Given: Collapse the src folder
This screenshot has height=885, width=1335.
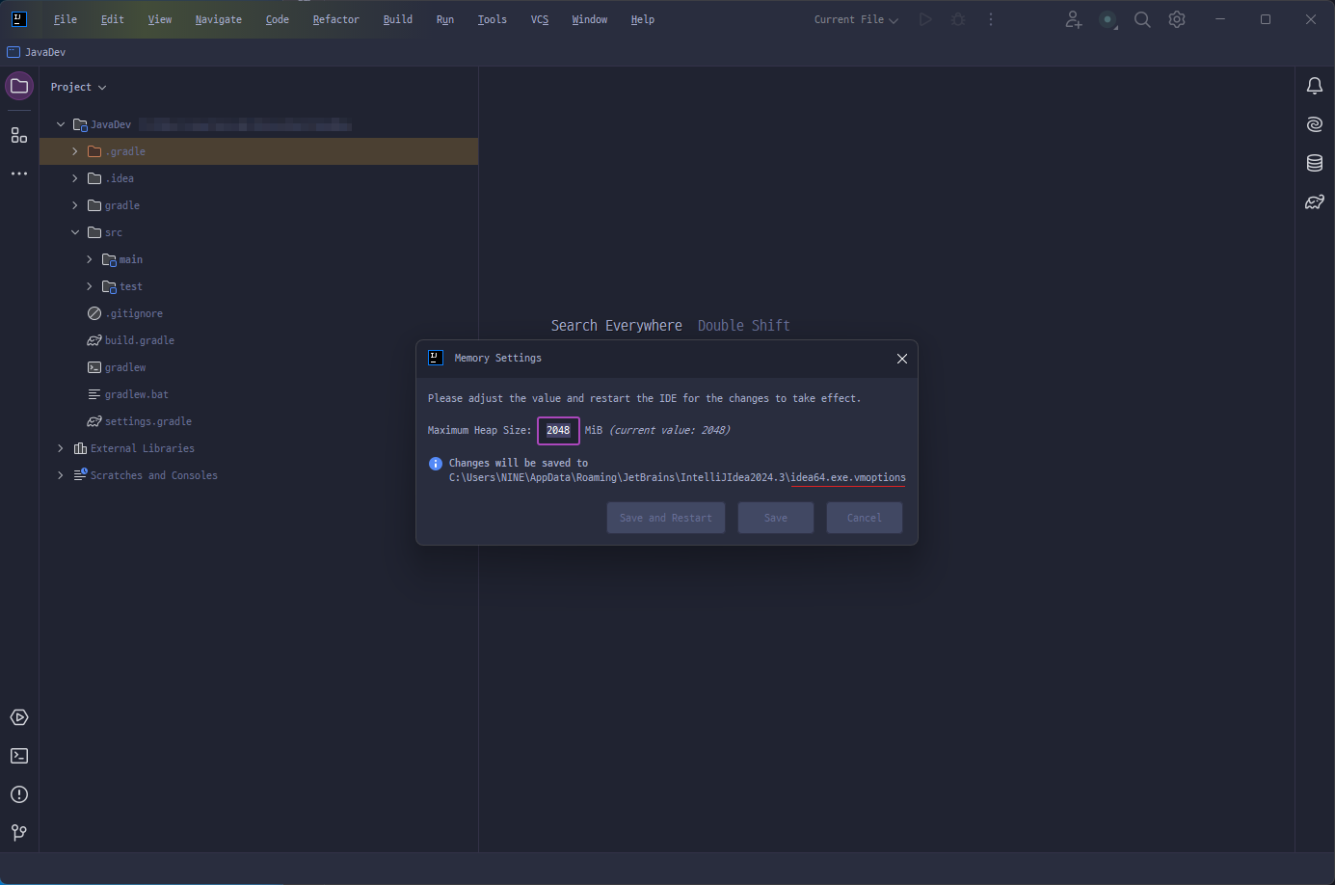Looking at the screenshot, I should [x=75, y=232].
